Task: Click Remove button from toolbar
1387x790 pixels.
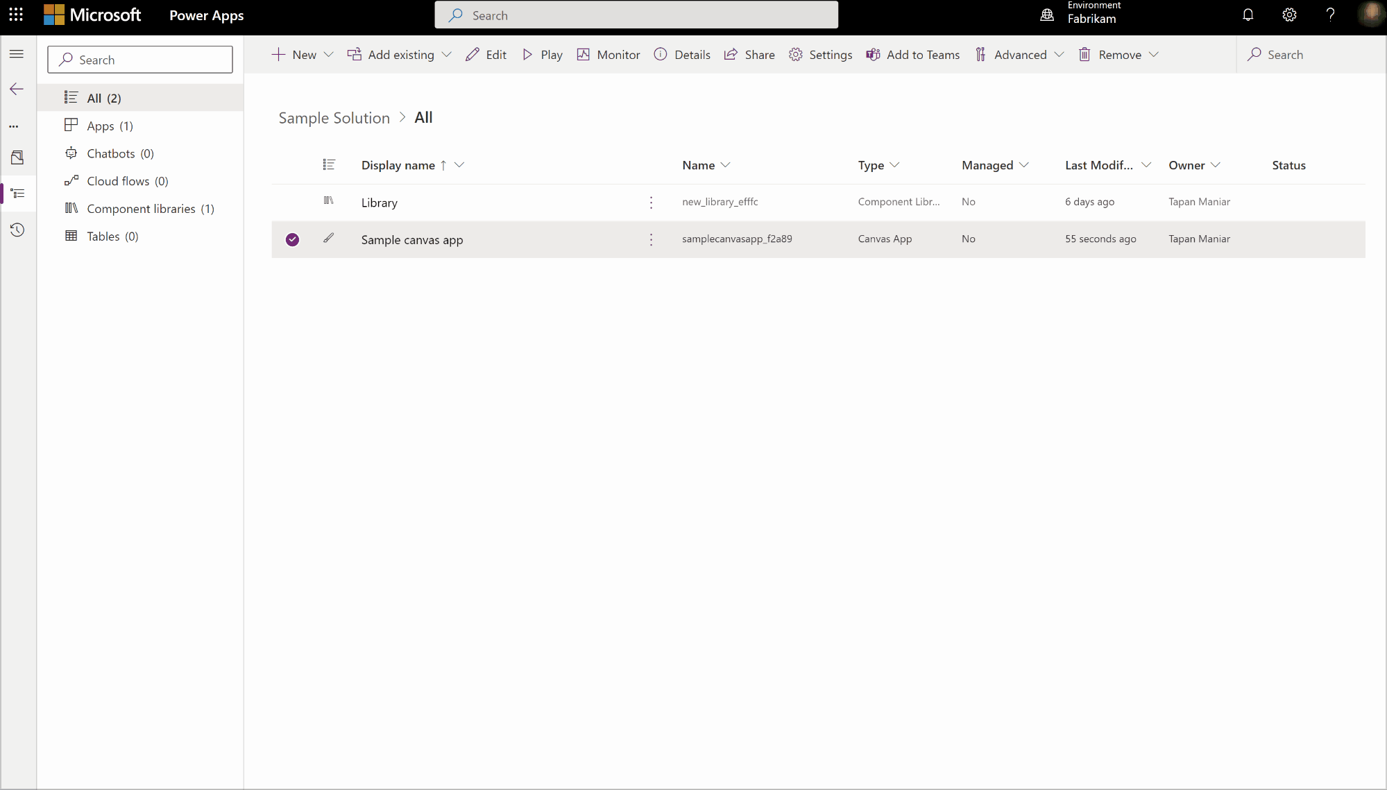Action: tap(1119, 54)
